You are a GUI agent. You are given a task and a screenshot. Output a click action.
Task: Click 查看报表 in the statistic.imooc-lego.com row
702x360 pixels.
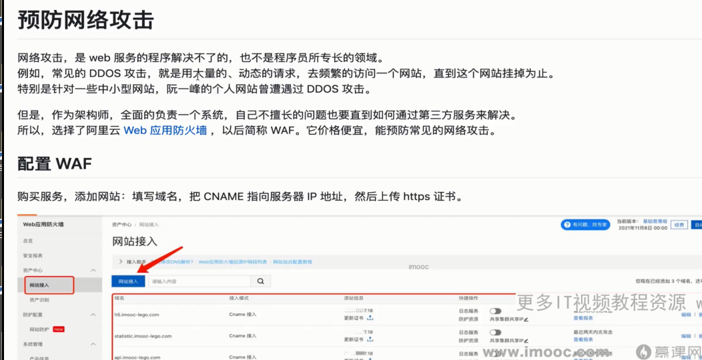pyautogui.click(x=583, y=339)
